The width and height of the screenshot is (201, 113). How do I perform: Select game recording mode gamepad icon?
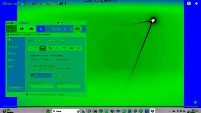31,29
